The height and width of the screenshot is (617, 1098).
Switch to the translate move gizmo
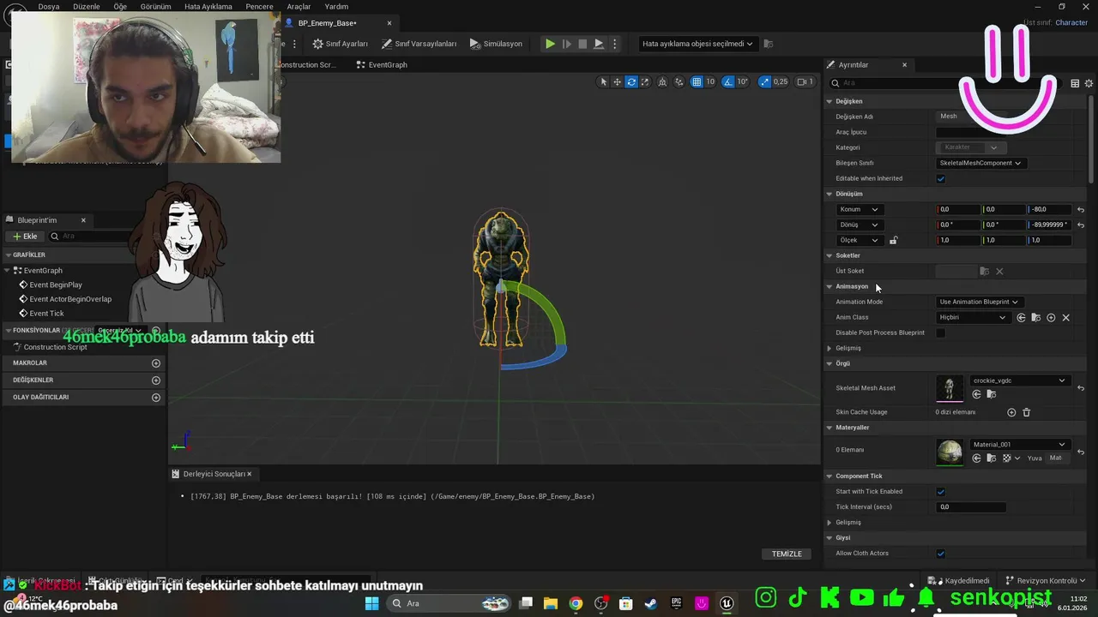(x=617, y=82)
